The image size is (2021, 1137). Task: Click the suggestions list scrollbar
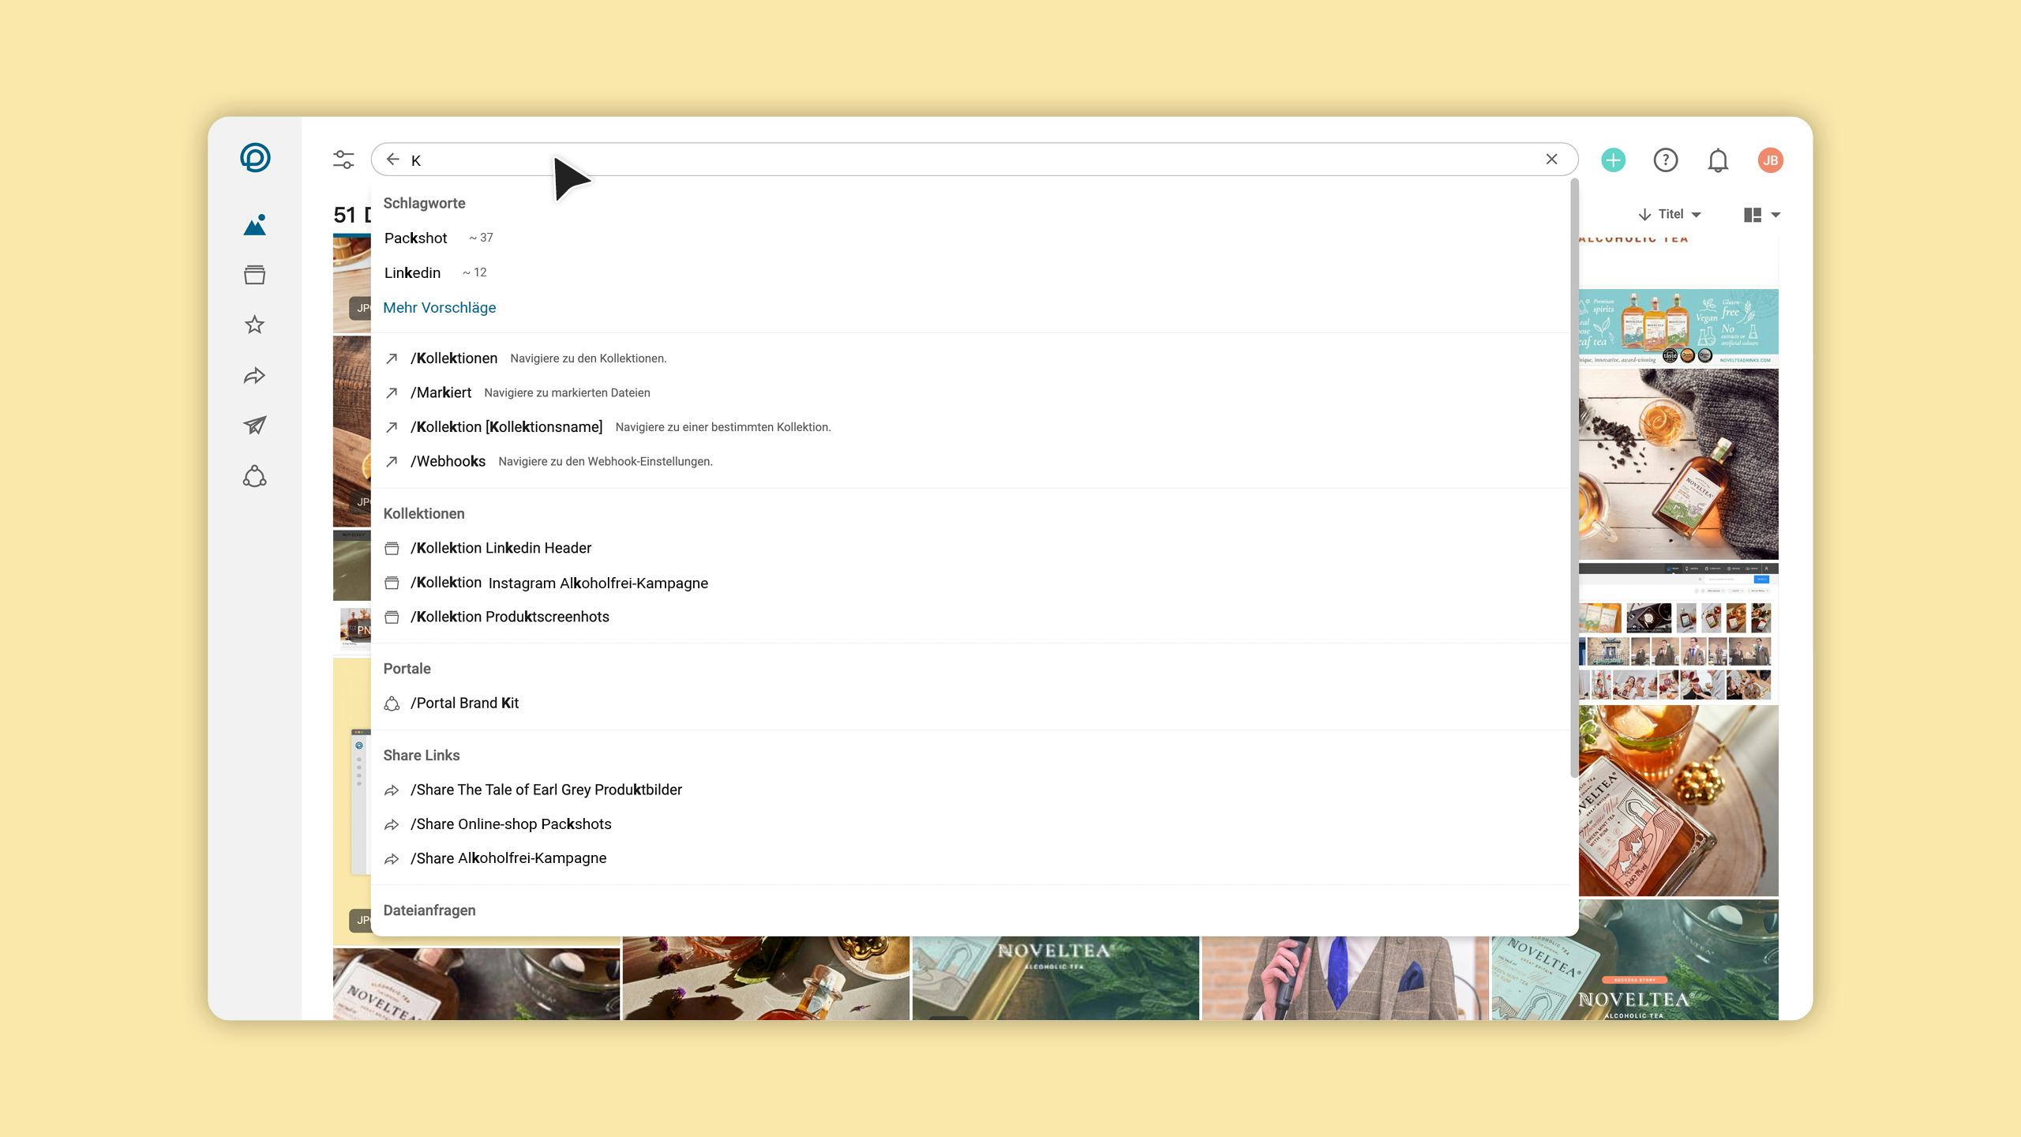1574,474
